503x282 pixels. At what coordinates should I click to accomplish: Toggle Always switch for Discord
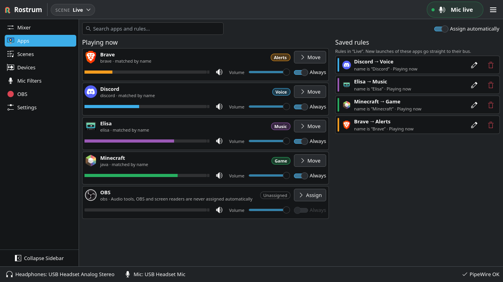pyautogui.click(x=301, y=107)
